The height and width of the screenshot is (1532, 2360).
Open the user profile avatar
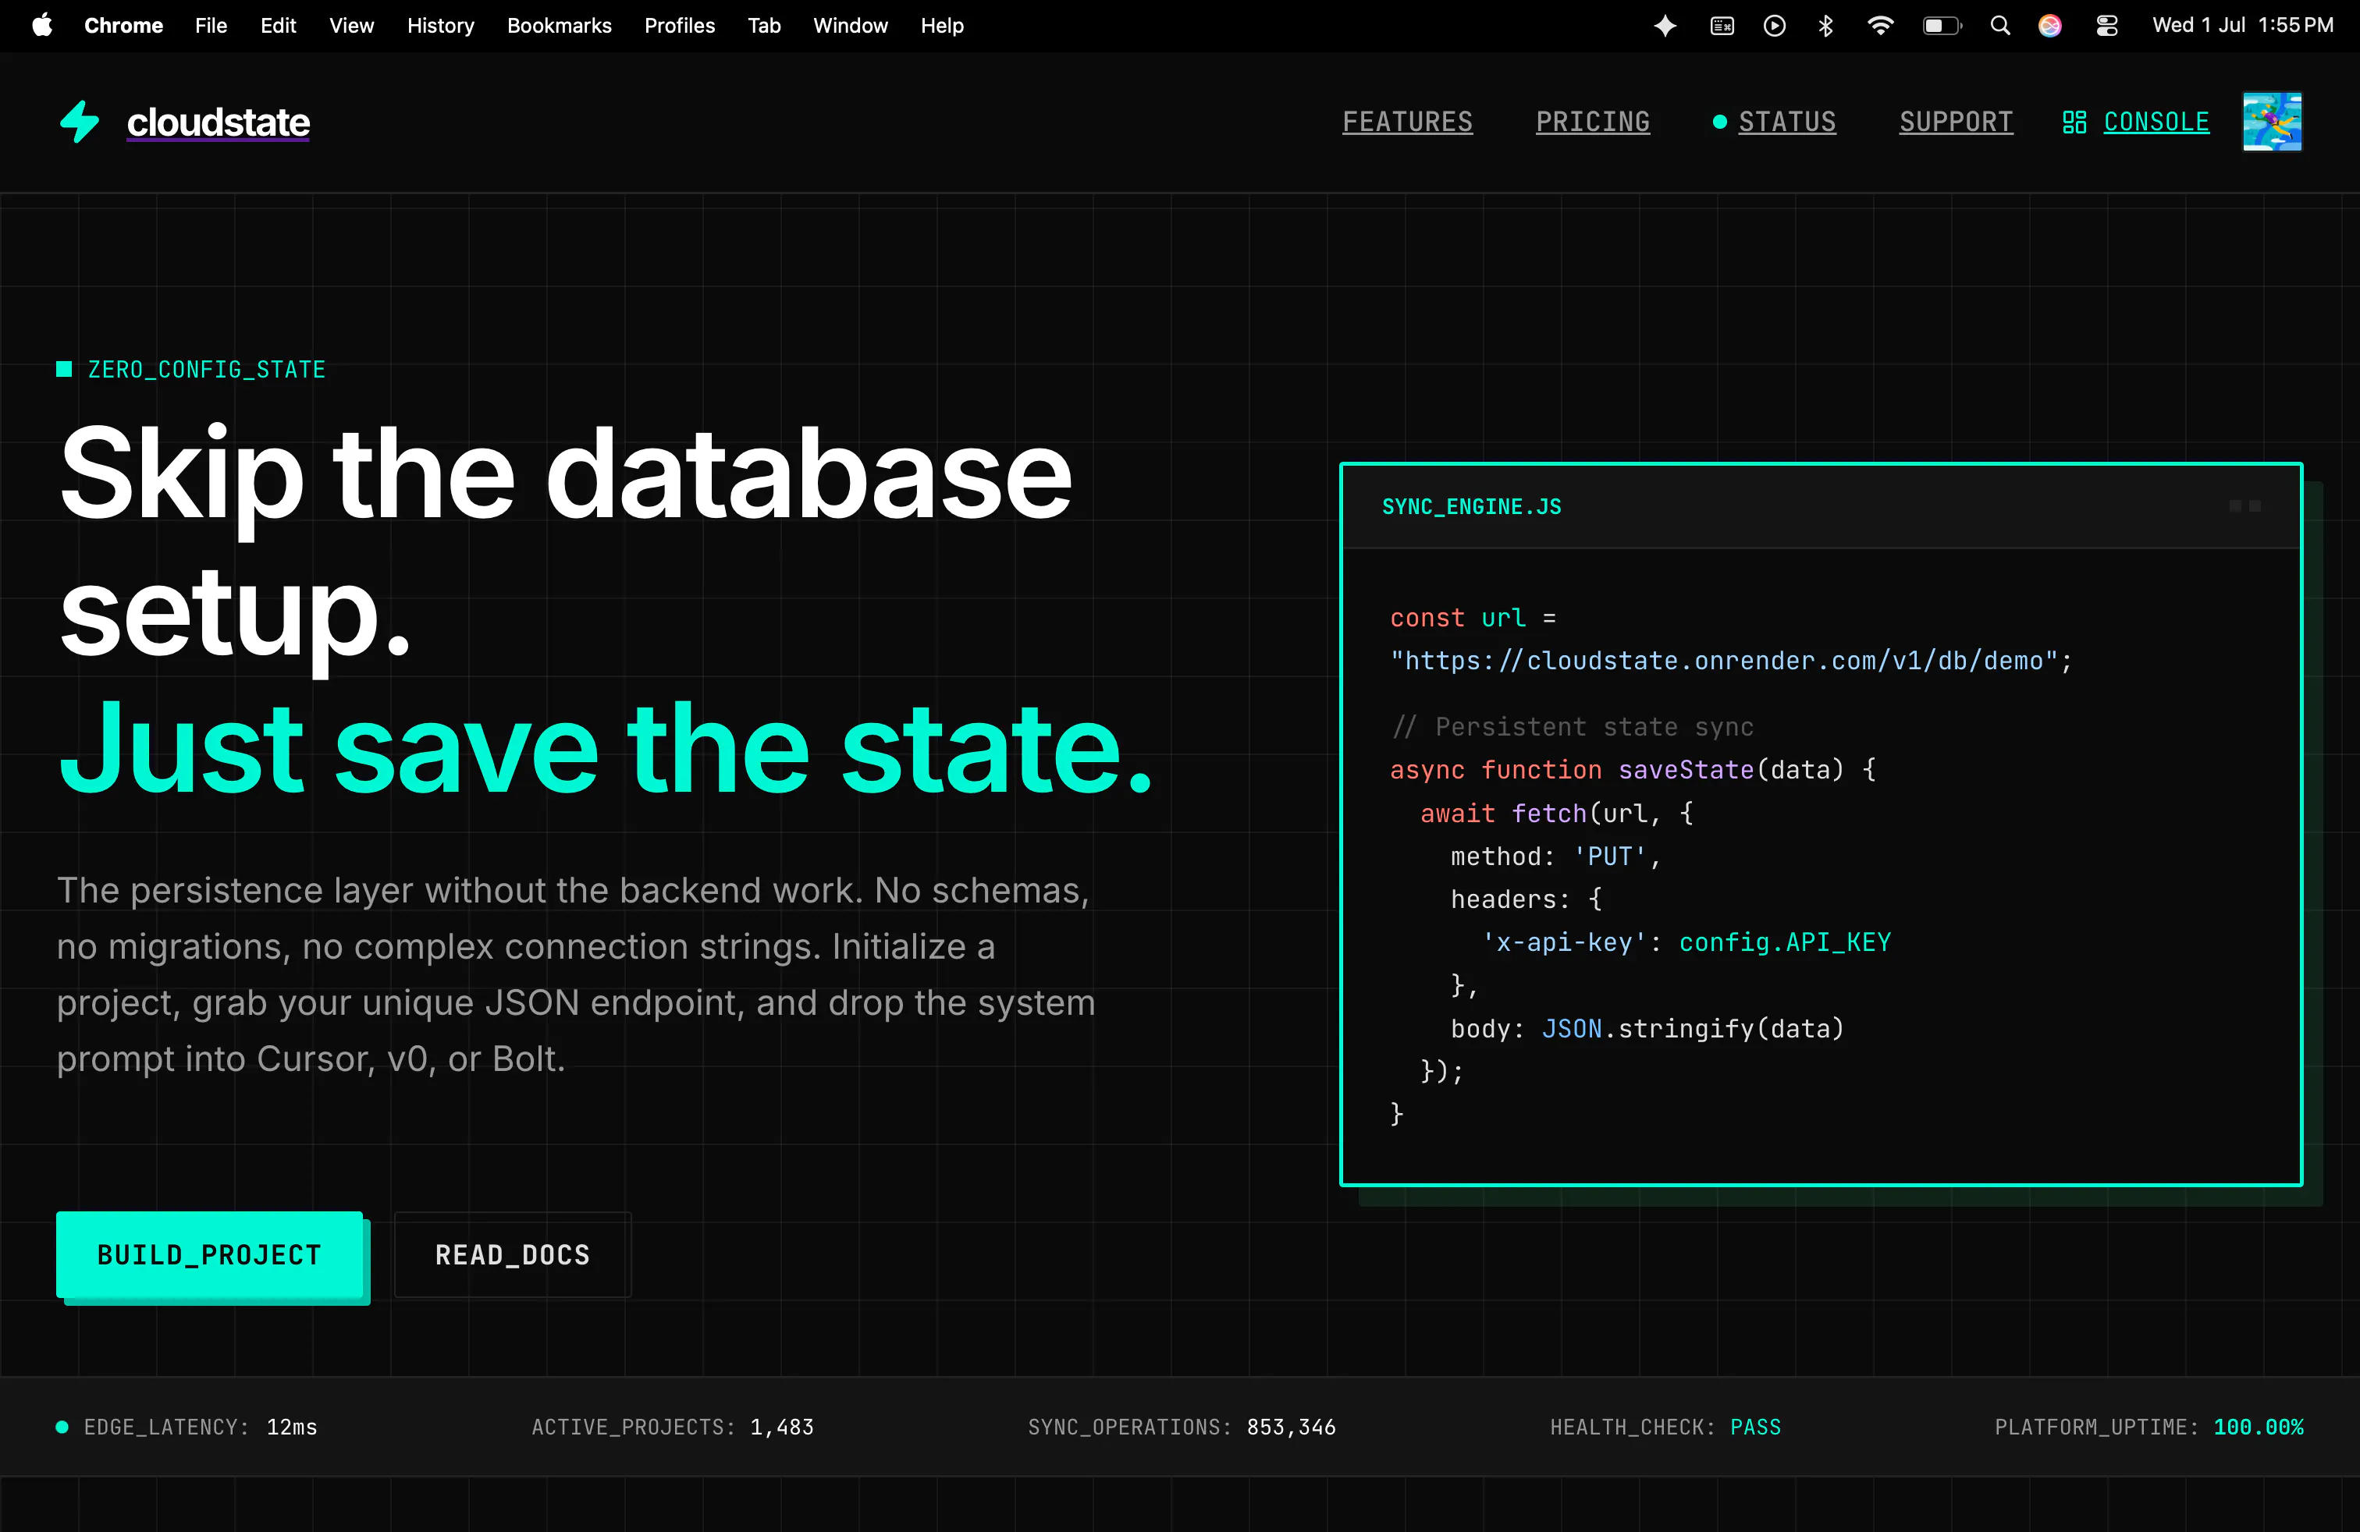coord(2272,122)
